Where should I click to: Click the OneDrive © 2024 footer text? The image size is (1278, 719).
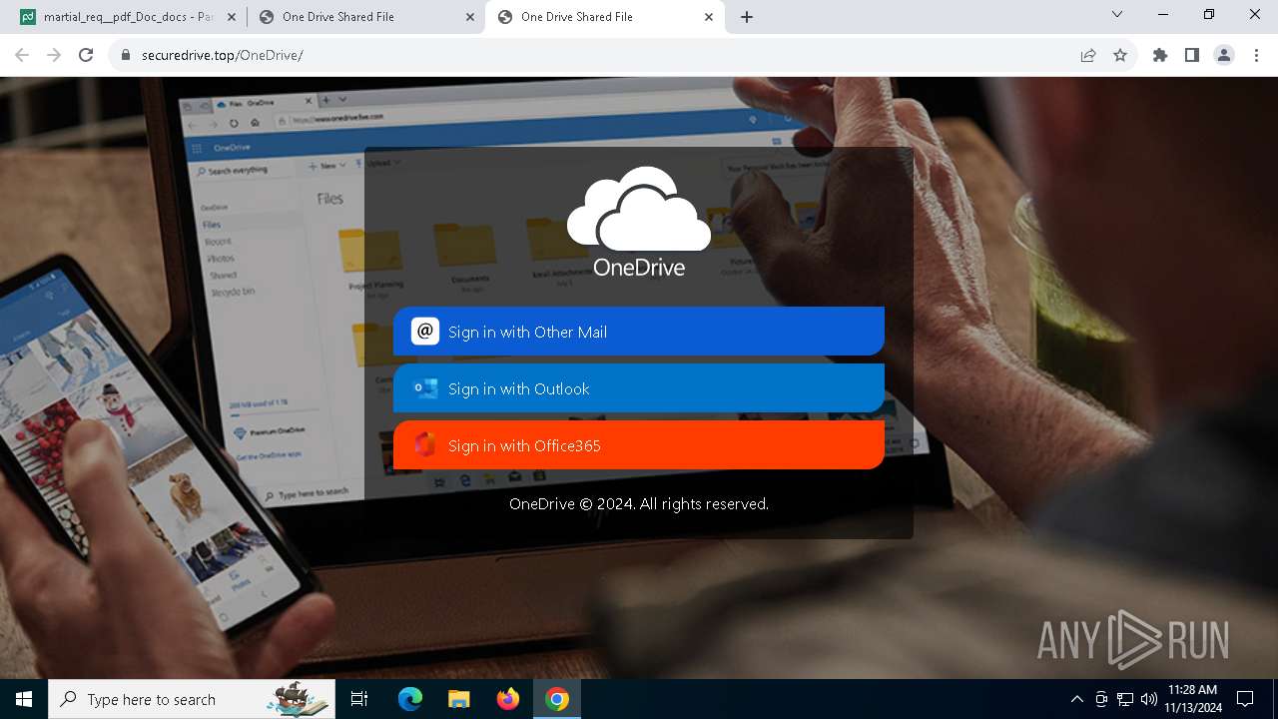639,504
